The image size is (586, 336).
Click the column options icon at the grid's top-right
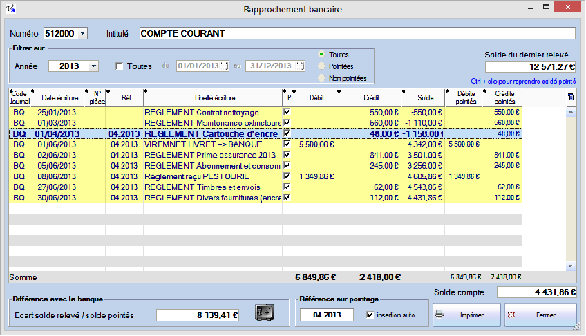[570, 97]
